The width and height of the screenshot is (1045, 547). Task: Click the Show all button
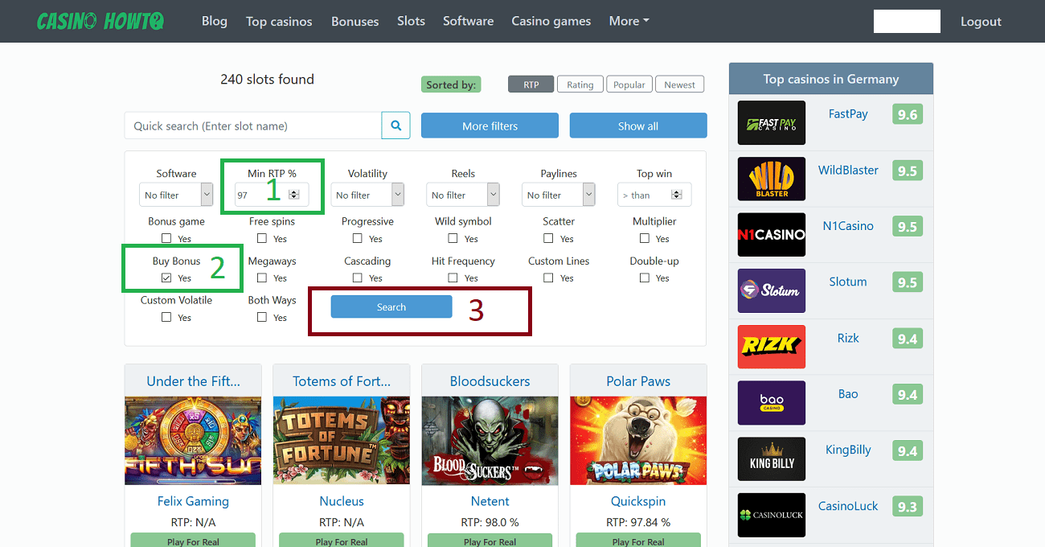click(x=638, y=125)
